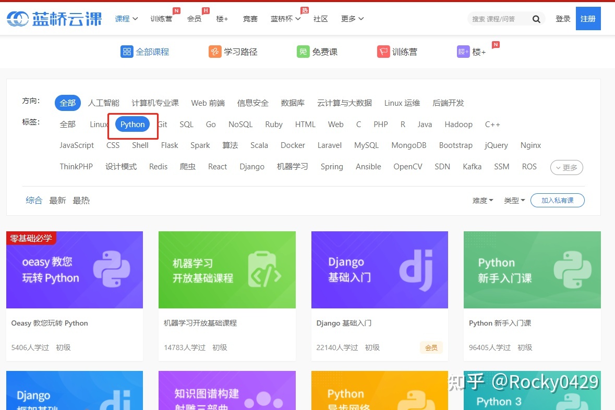Select the 爬虫 tag
Image resolution: width=615 pixels, height=410 pixels.
pyautogui.click(x=187, y=167)
